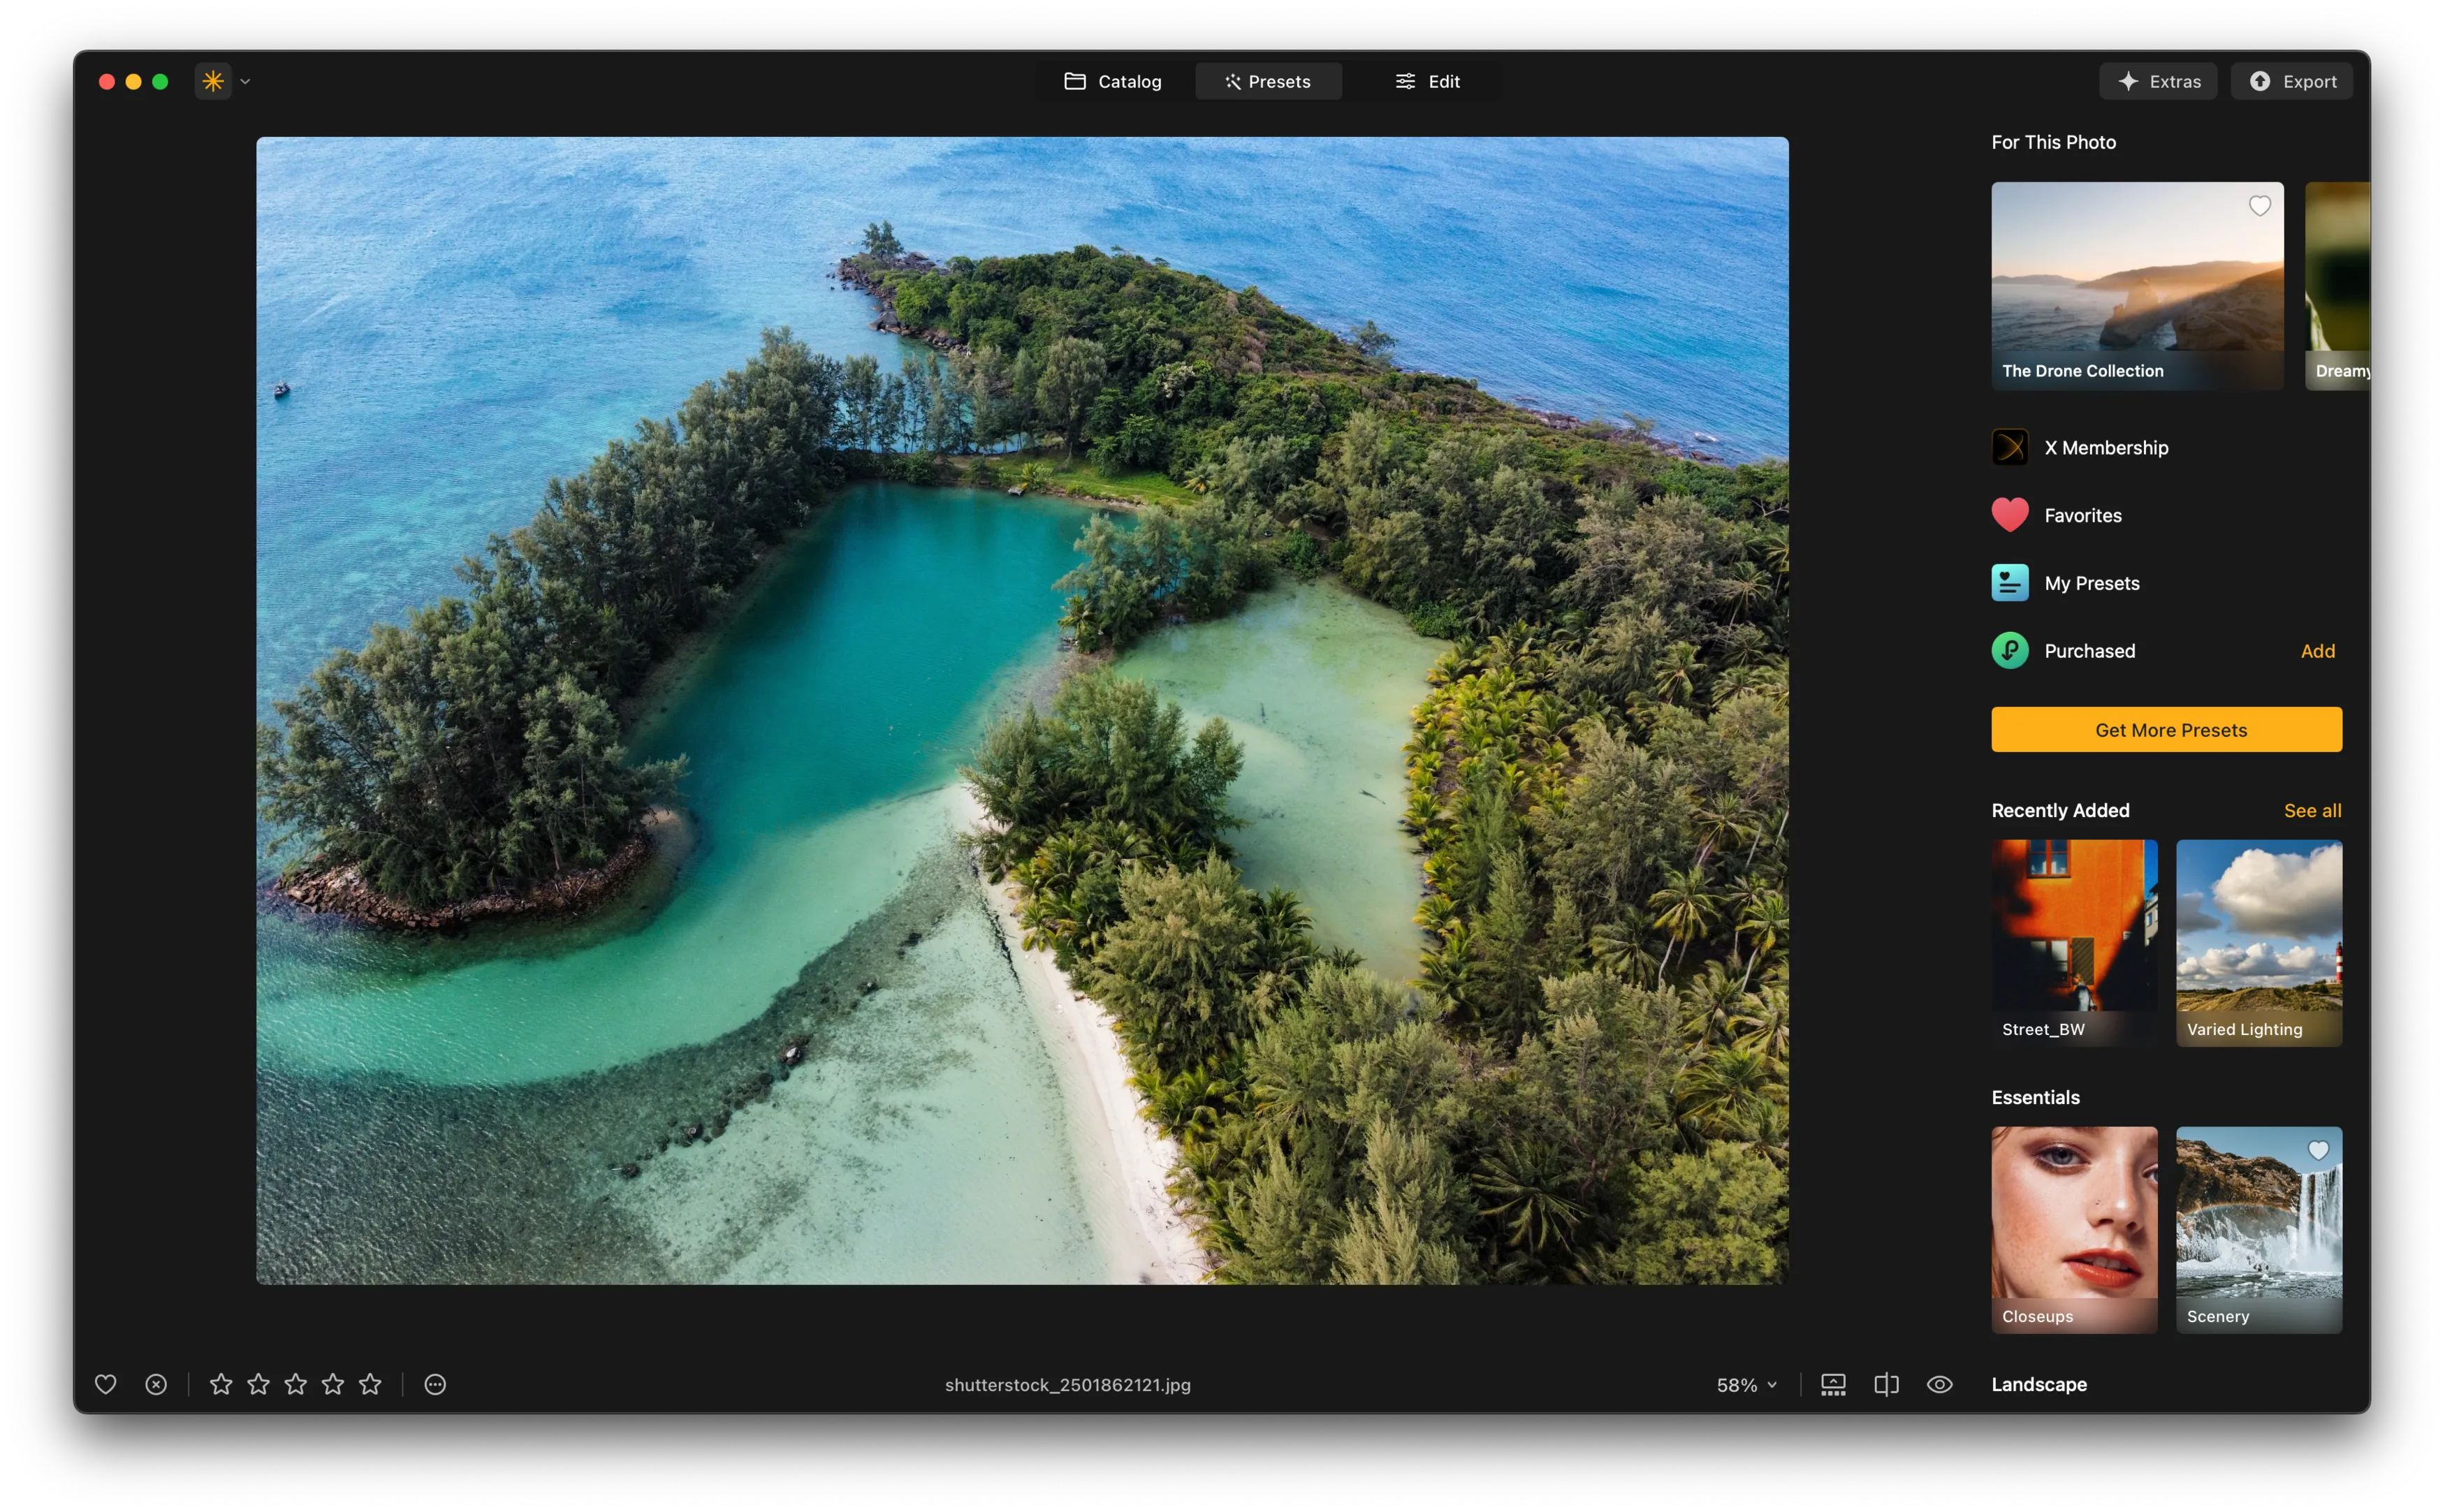The width and height of the screenshot is (2445, 1512).
Task: Open the My Presets category
Action: pos(2091,583)
